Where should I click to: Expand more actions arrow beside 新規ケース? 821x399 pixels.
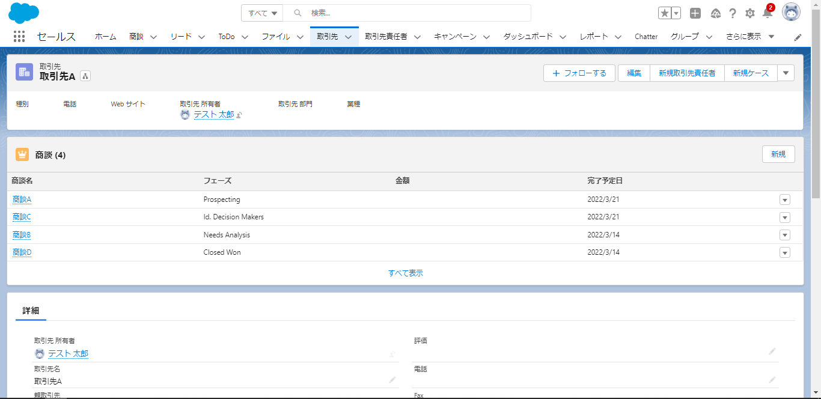click(x=786, y=73)
